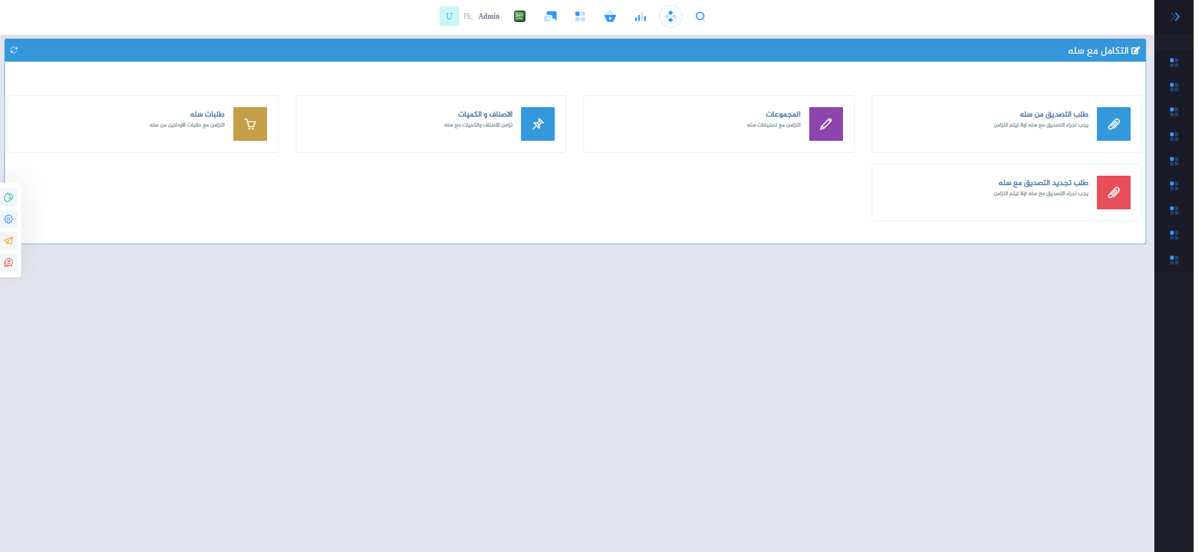This screenshot has width=1198, height=552.
Task: Click the U user avatar
Action: (x=449, y=17)
